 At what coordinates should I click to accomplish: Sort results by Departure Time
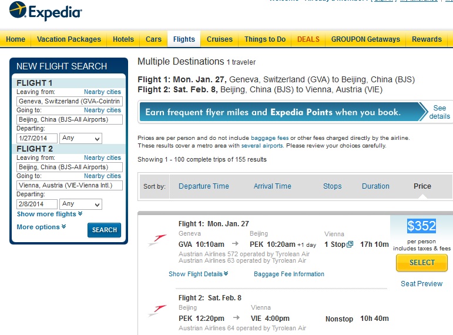pyautogui.click(x=204, y=186)
